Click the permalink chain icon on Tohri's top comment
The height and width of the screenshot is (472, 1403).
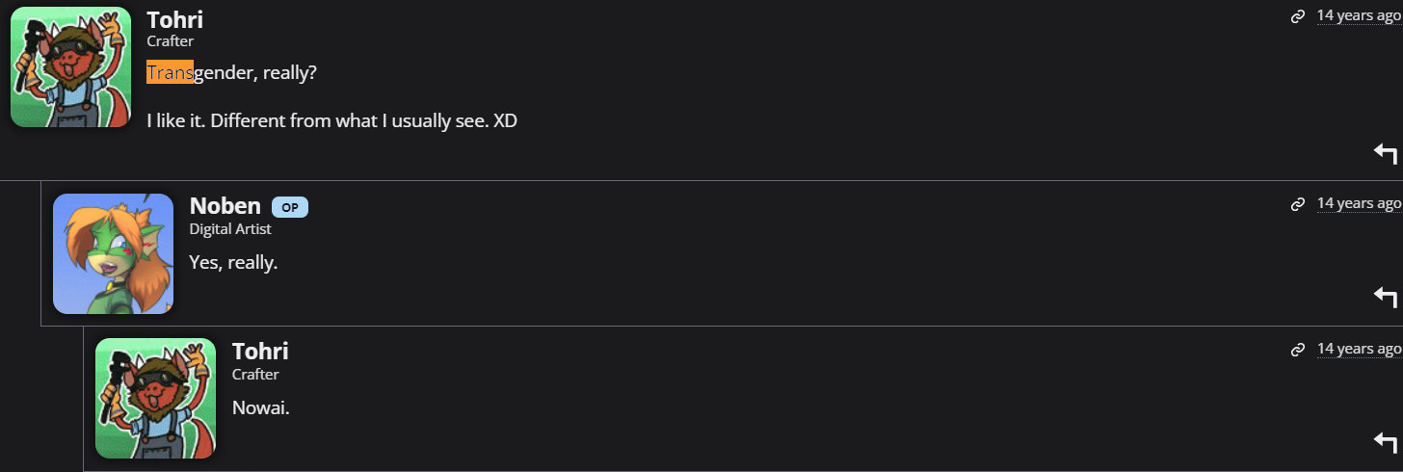(1298, 16)
